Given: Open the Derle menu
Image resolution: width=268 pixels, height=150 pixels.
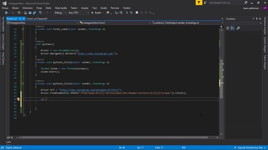Looking at the screenshot, I should tap(49, 8).
